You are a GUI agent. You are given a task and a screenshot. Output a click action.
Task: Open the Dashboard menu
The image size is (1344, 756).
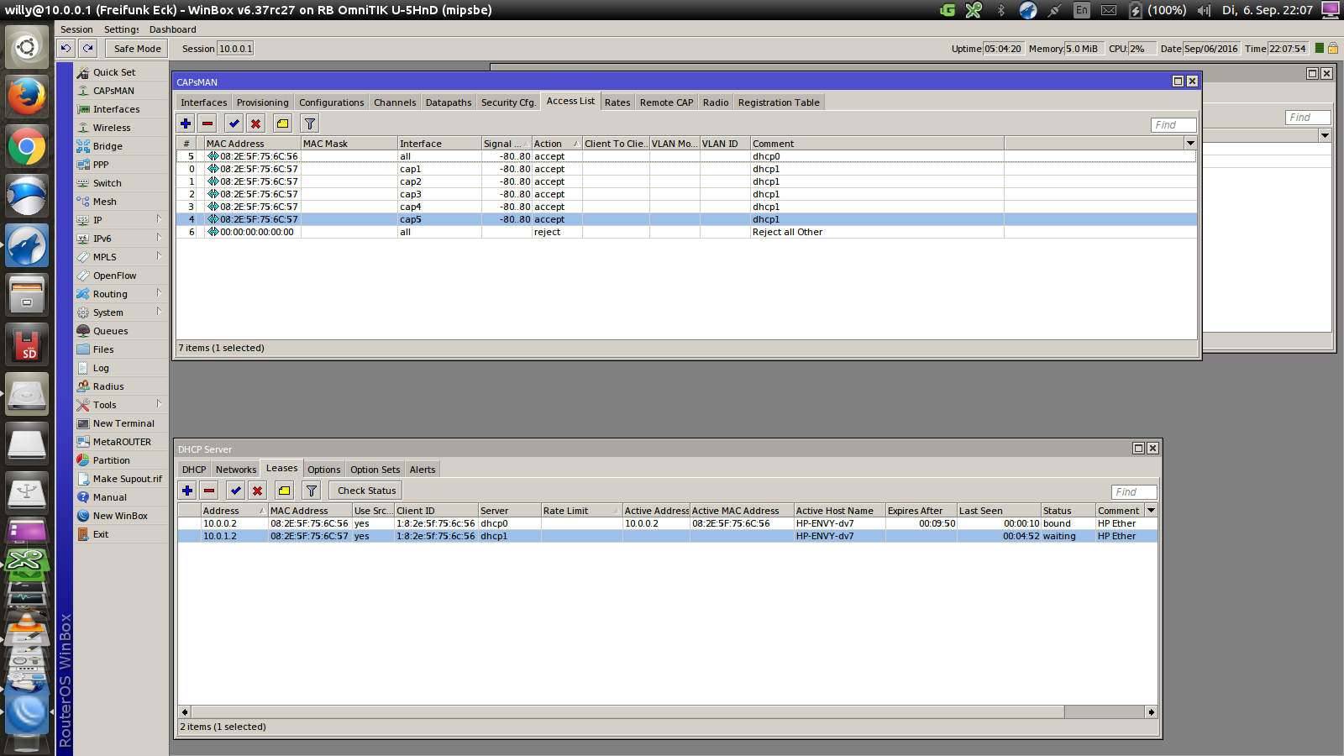[173, 29]
